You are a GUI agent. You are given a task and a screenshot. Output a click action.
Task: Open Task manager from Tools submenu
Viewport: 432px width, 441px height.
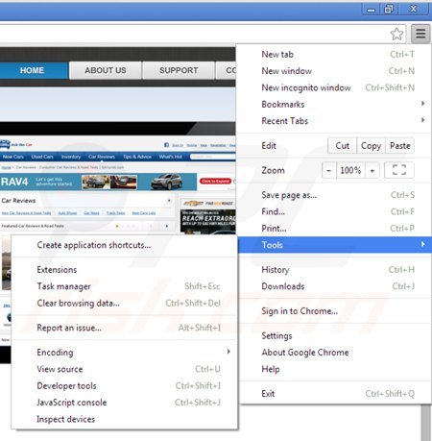125,286
